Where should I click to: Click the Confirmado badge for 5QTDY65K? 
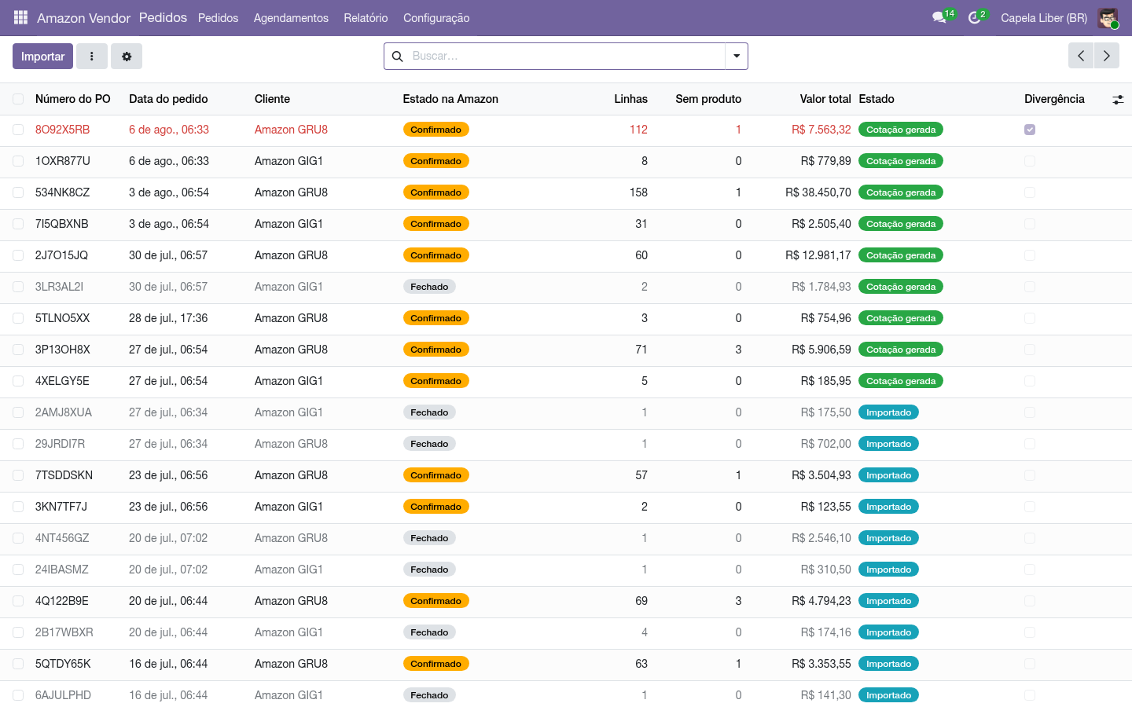pyautogui.click(x=436, y=664)
